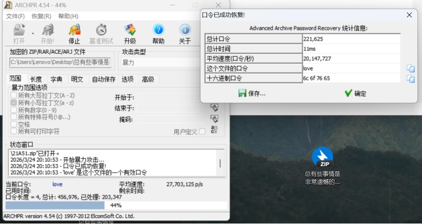Click the 掩码 input field
This screenshot has height=224, width=422.
pos(171,119)
